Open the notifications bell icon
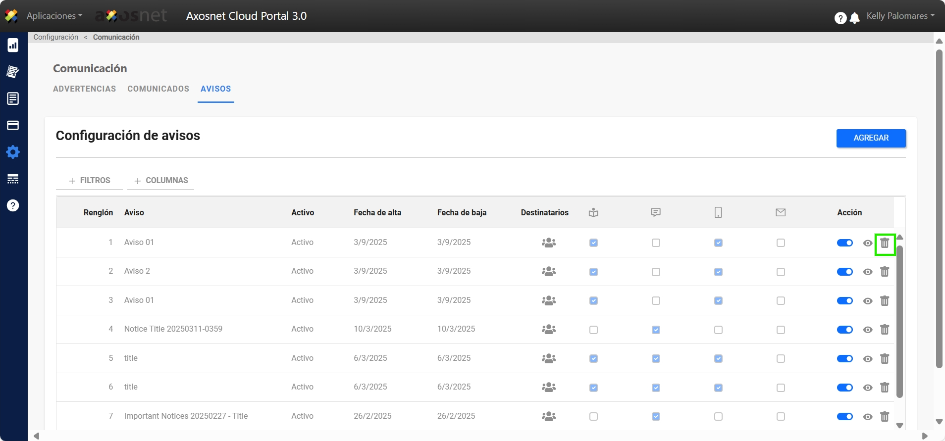The height and width of the screenshot is (441, 945). click(x=854, y=18)
